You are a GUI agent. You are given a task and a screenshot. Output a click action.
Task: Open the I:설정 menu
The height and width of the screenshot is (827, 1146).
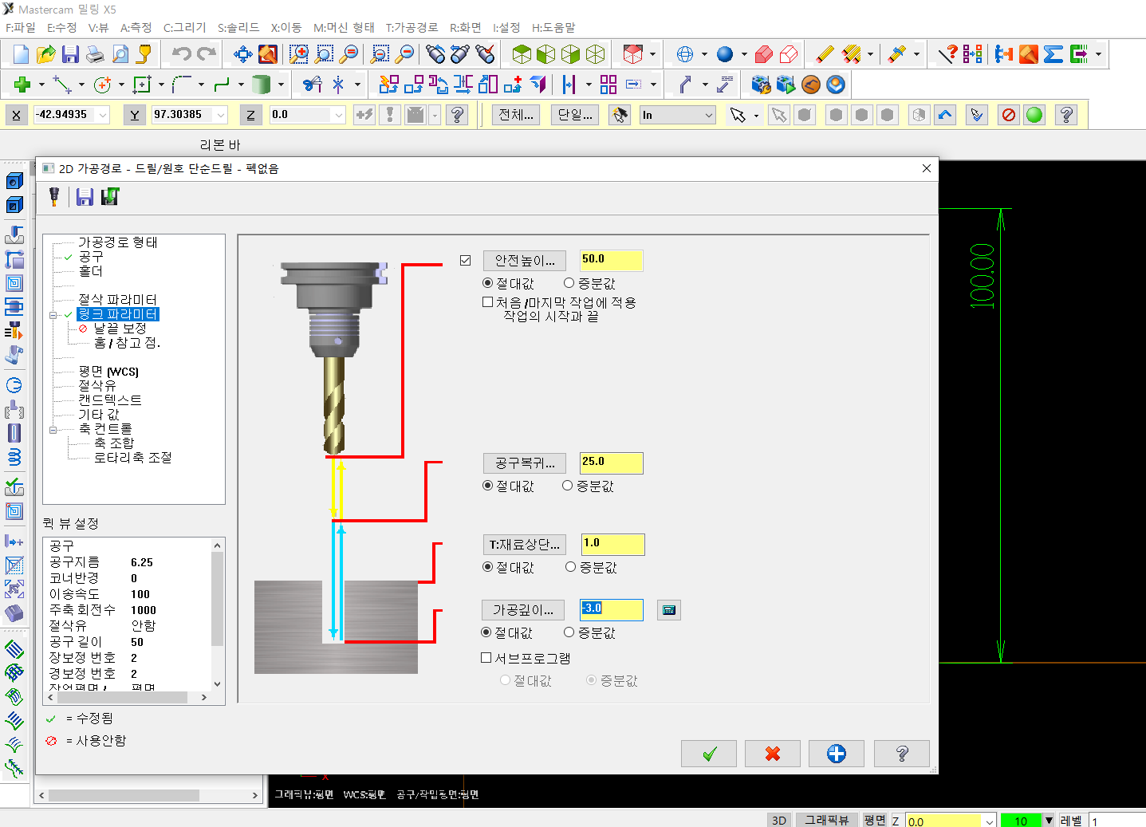pyautogui.click(x=506, y=27)
